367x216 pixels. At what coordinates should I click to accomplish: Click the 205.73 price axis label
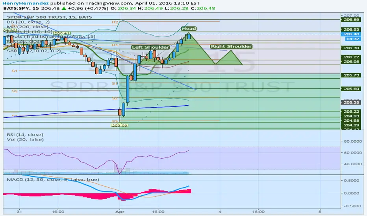351,75
